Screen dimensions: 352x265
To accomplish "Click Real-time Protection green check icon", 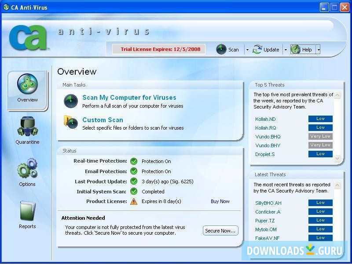I will tap(134, 161).
